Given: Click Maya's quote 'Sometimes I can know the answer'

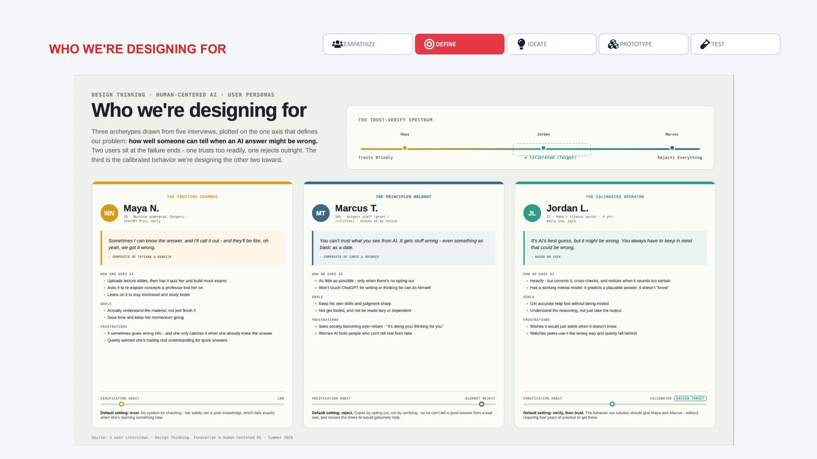Looking at the screenshot, I should pos(188,244).
